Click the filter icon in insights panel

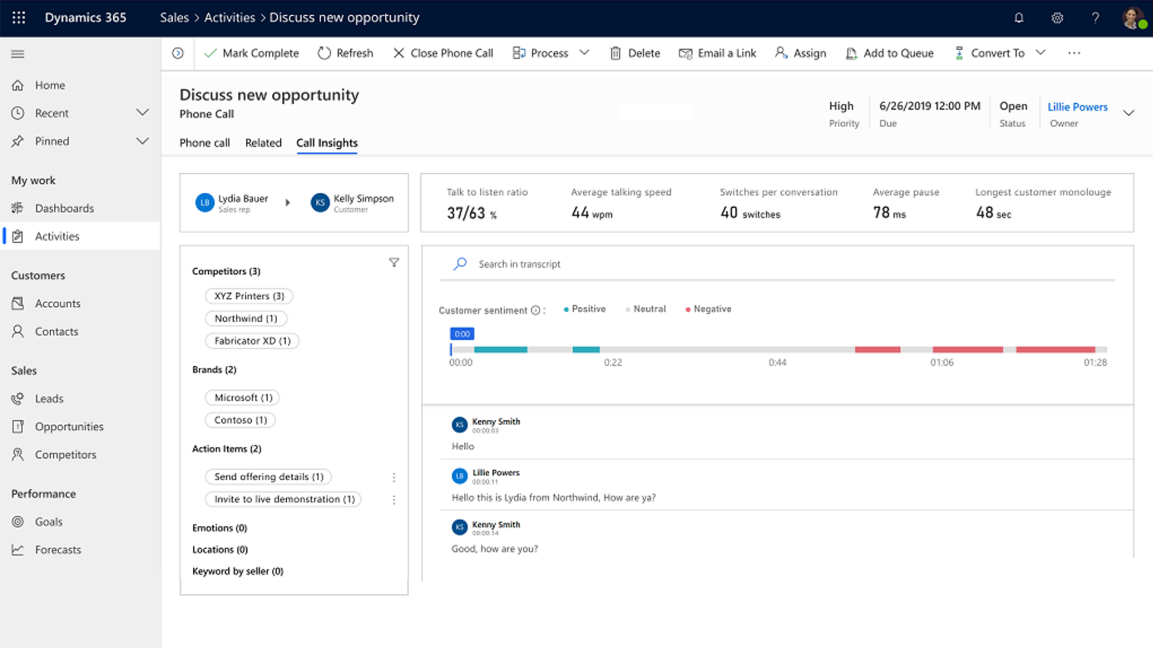(x=394, y=262)
